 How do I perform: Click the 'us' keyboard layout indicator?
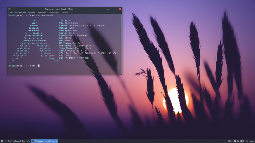point(247,141)
